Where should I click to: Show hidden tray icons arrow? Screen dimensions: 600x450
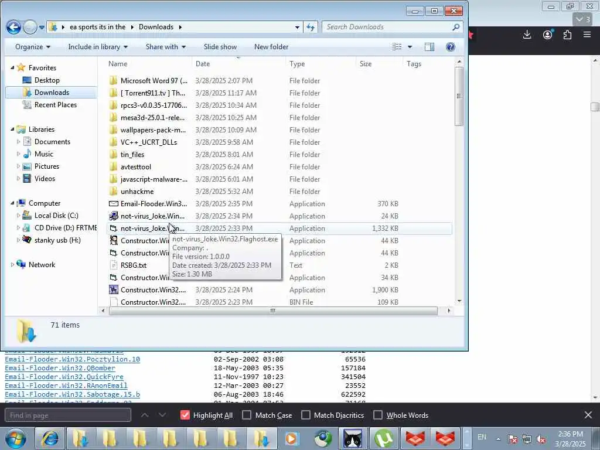tap(498, 439)
